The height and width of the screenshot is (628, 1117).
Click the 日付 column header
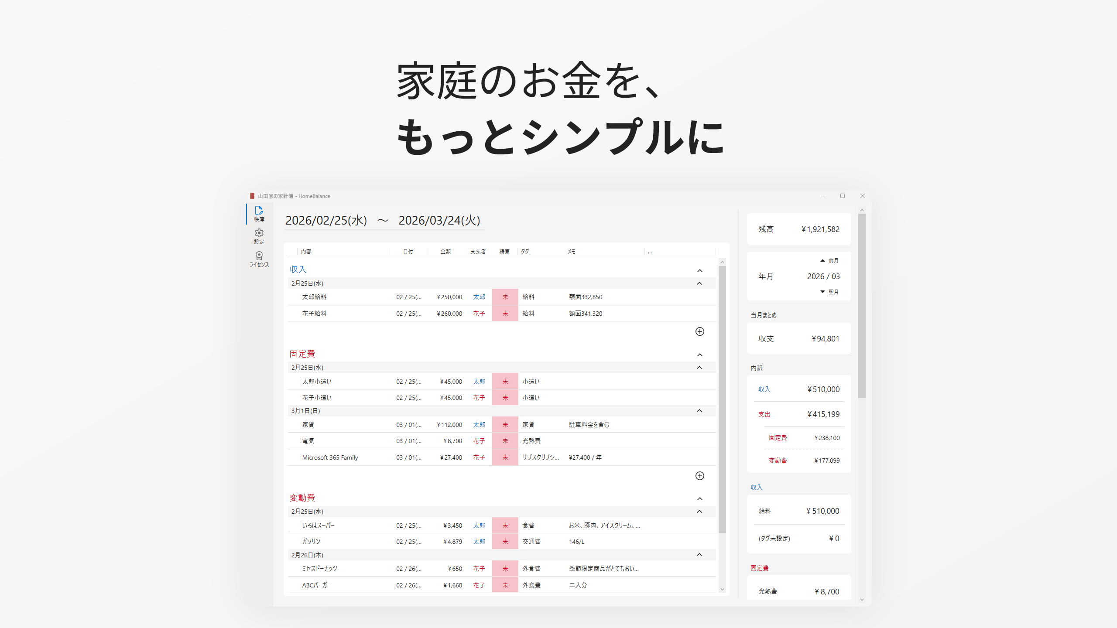pos(408,252)
